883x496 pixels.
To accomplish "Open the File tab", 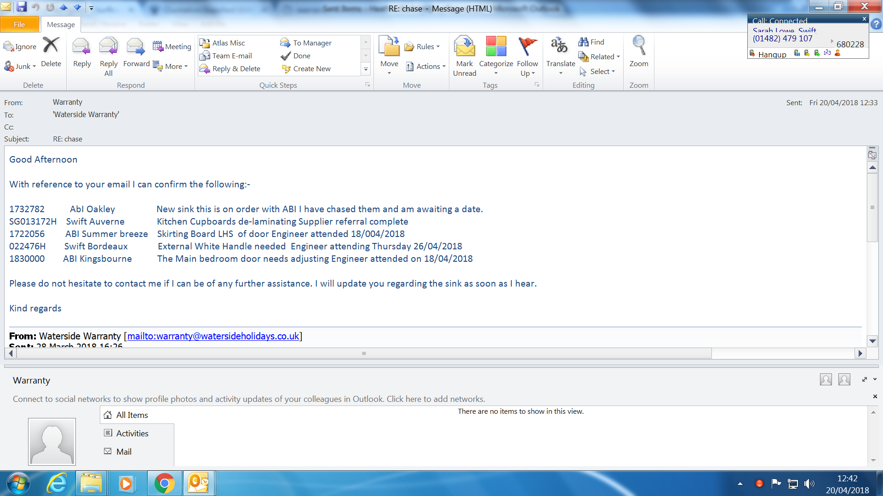I will point(19,24).
